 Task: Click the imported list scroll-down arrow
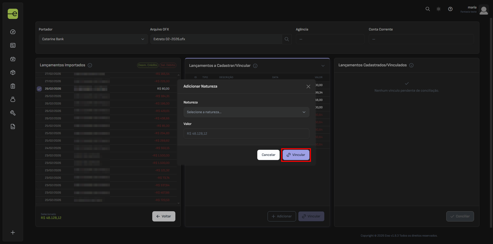pos(178,203)
